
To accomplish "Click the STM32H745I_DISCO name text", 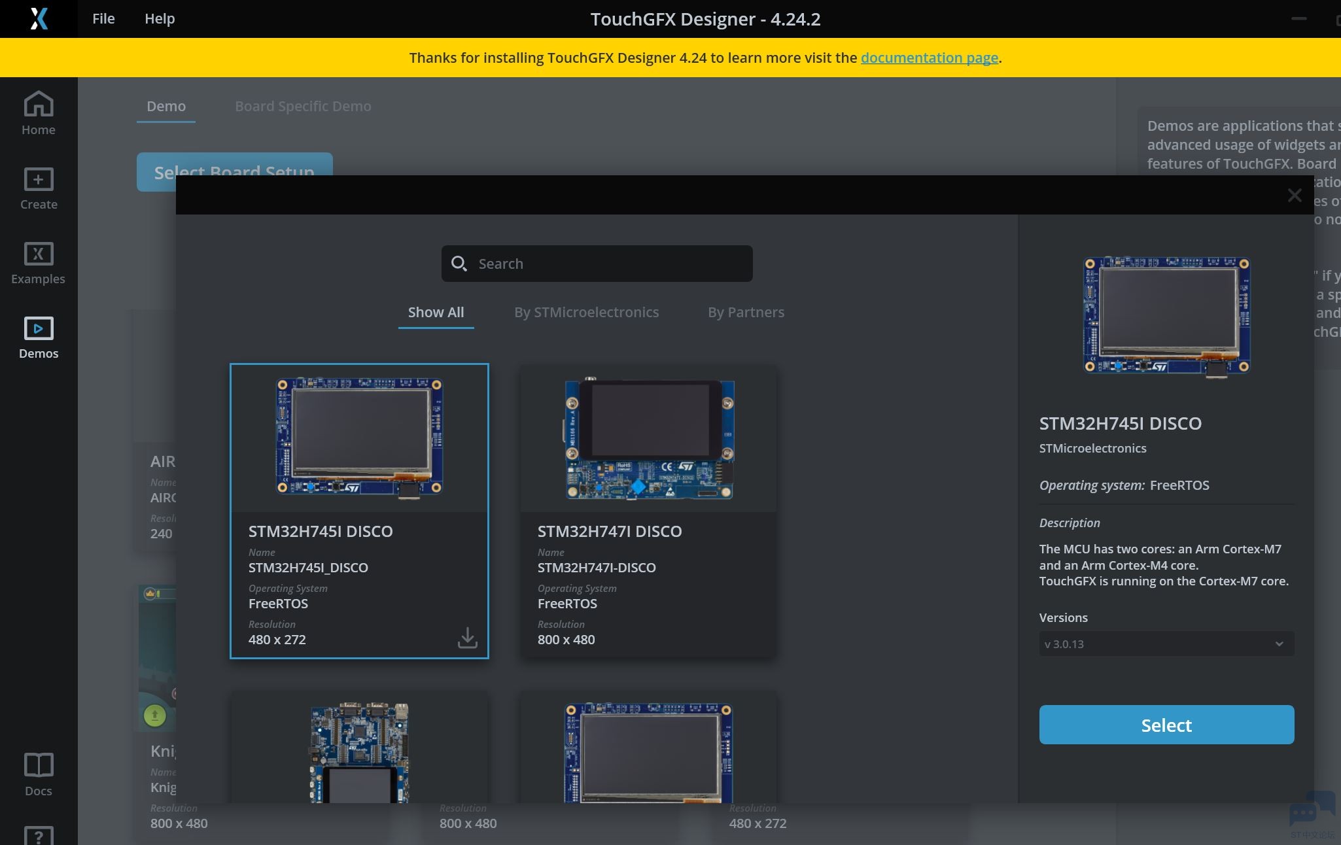I will click(308, 568).
